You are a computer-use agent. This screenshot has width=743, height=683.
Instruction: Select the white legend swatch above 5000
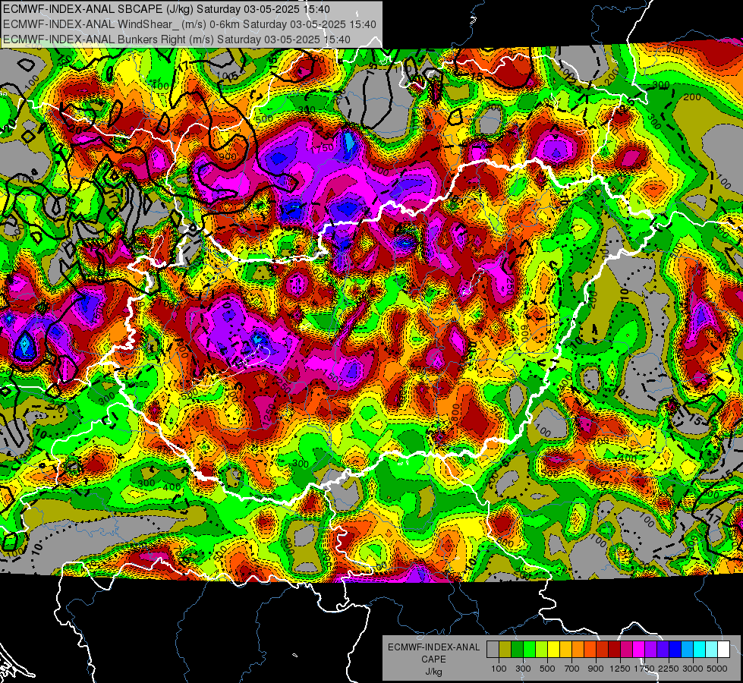pos(723,650)
